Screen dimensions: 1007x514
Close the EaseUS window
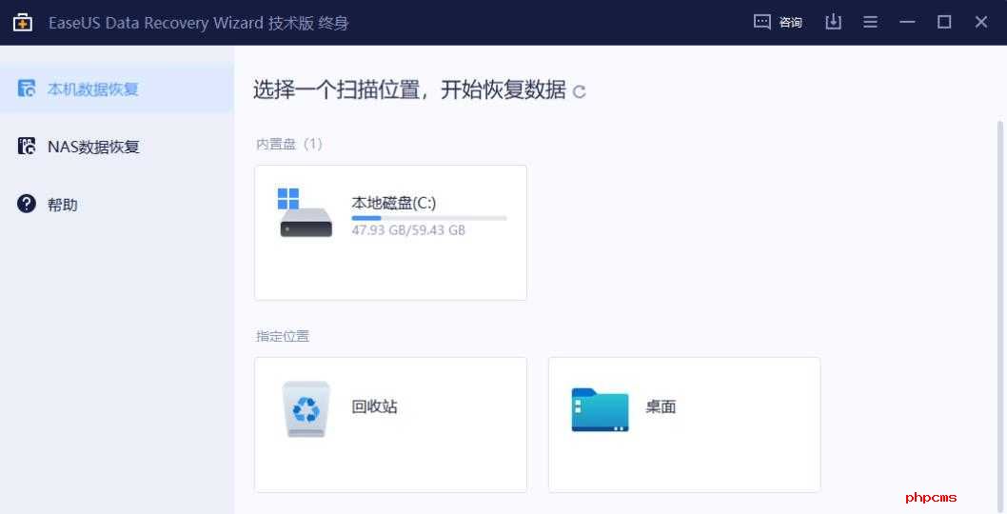pyautogui.click(x=980, y=22)
